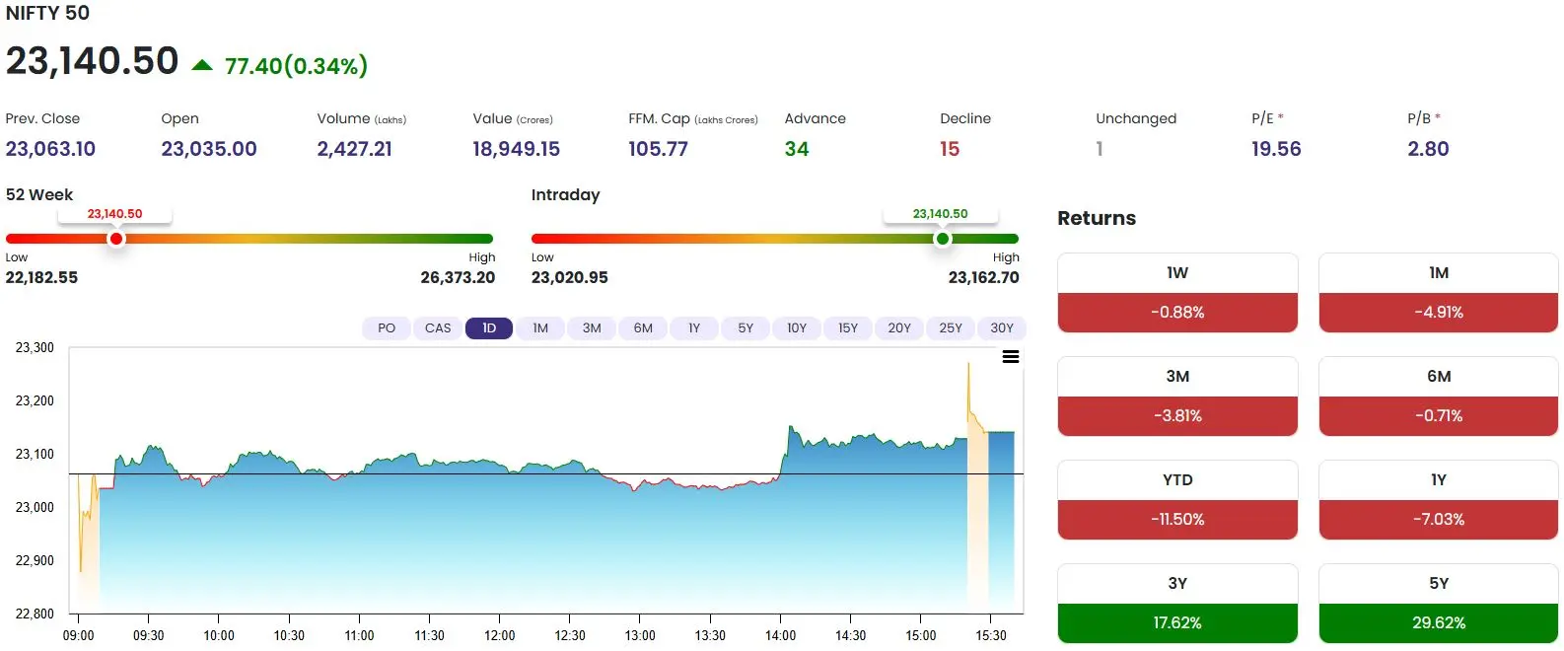Choose the 10Y chart period tab

(797, 328)
